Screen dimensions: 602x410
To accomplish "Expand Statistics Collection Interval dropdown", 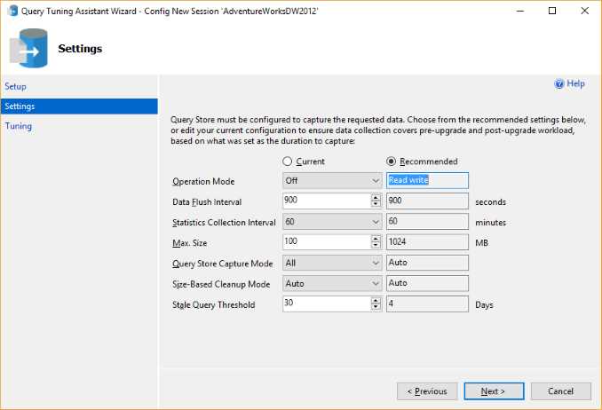I will (332, 222).
